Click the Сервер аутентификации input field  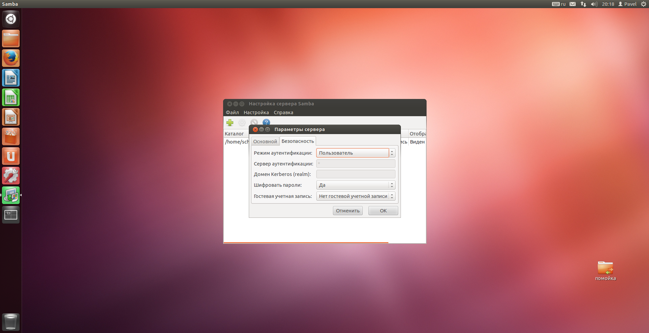click(x=356, y=164)
